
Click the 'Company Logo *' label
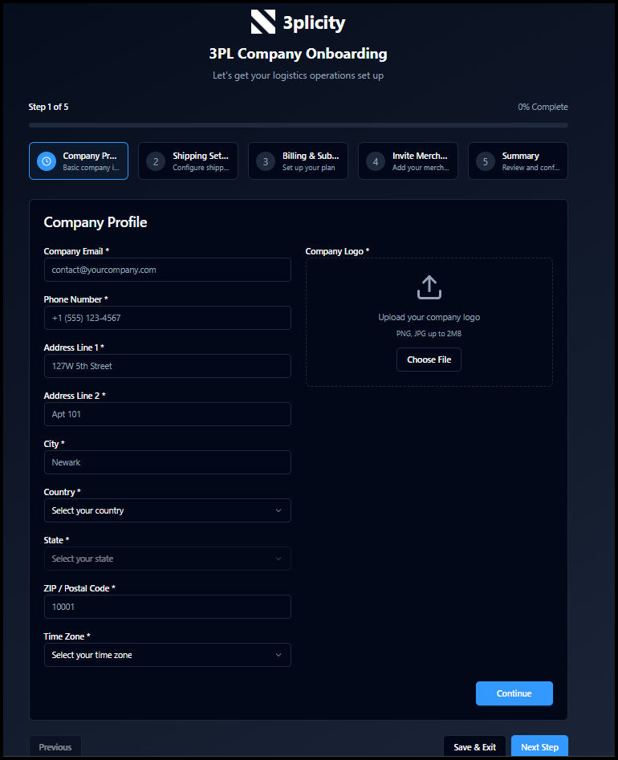click(x=337, y=251)
